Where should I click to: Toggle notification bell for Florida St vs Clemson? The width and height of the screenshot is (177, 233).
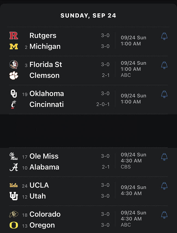coord(164,65)
